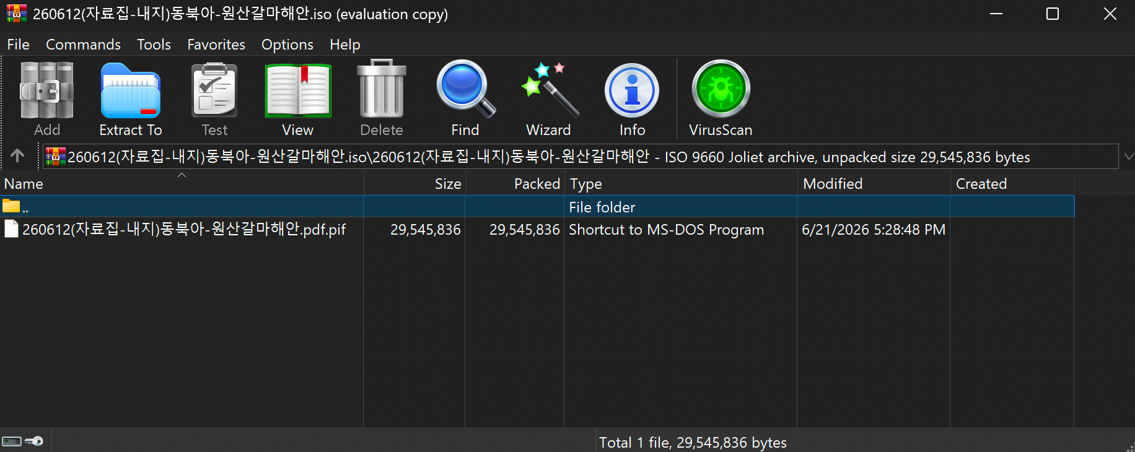Click the Test archive toolbar icon
Image resolution: width=1135 pixels, height=452 pixels.
click(214, 90)
